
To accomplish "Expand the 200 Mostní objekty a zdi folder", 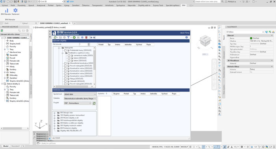I will pyautogui.click(x=54, y=118).
